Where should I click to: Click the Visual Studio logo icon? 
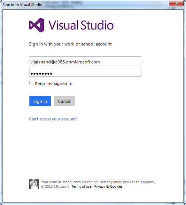[37, 25]
